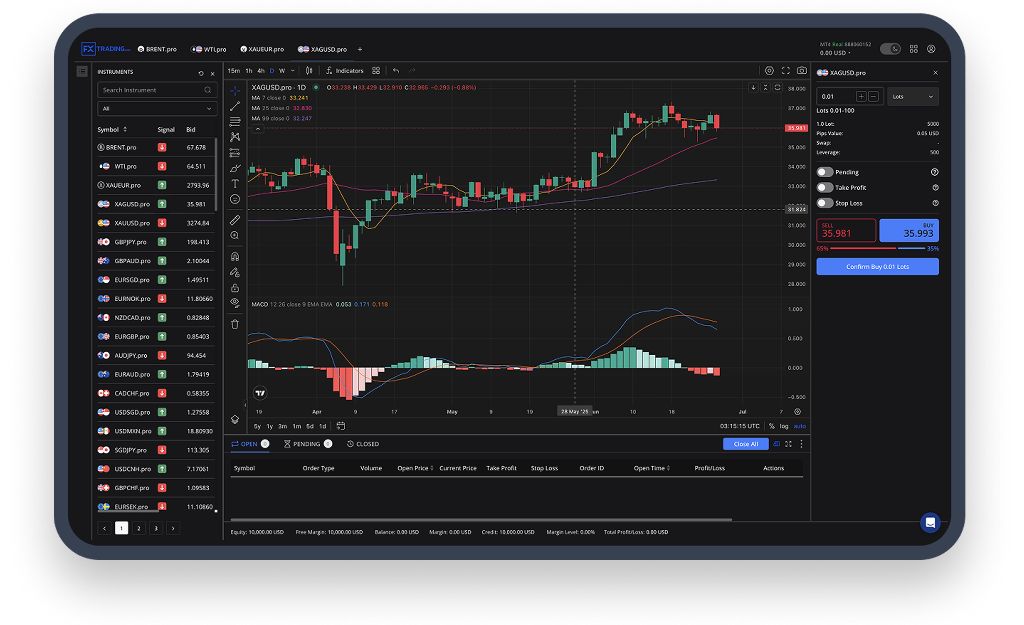Increase lot size with the plus stepper
The image size is (1024, 625).
861,96
